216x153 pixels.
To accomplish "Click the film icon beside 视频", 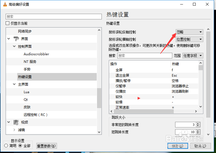I will pos(16,122).
